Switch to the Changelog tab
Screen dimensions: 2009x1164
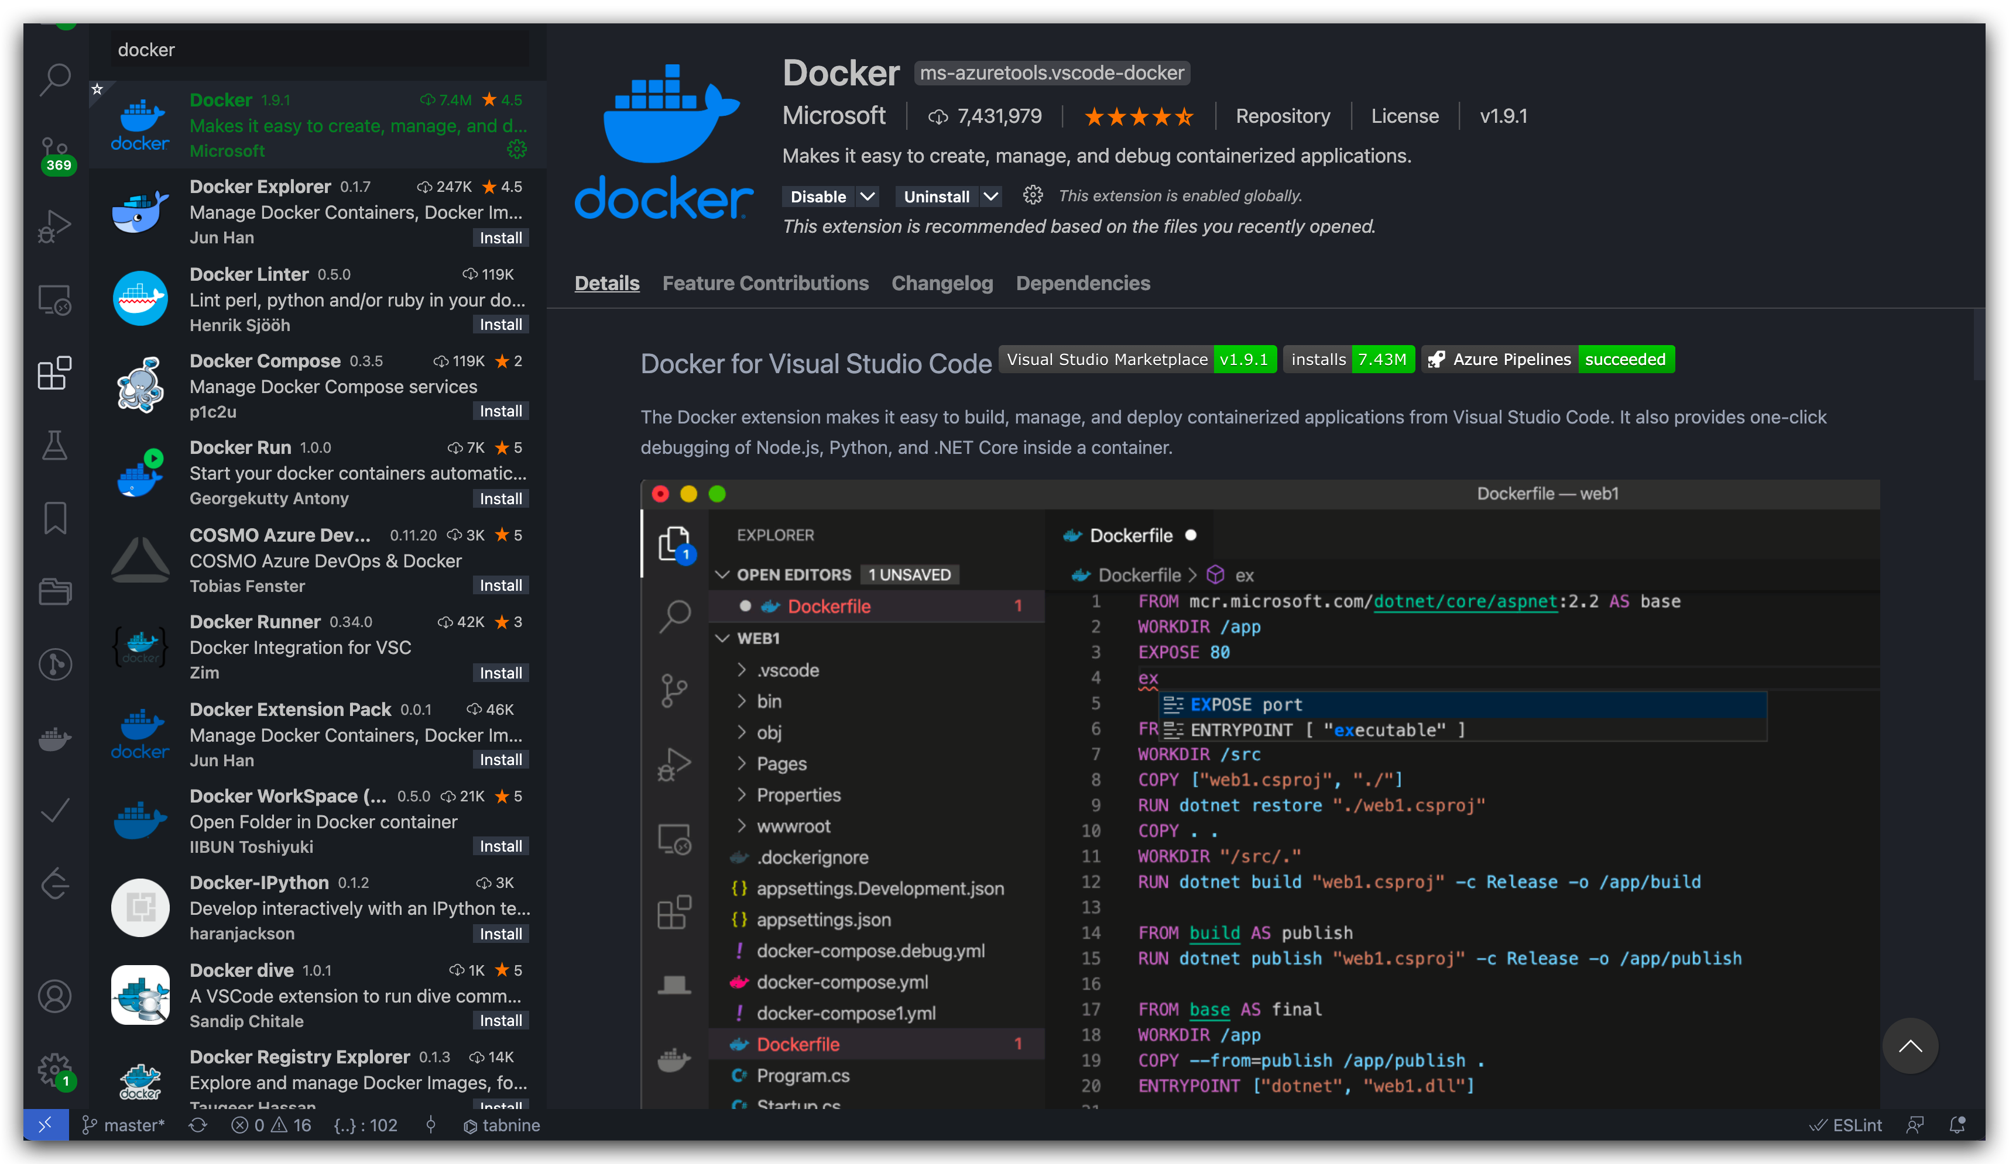coord(941,283)
